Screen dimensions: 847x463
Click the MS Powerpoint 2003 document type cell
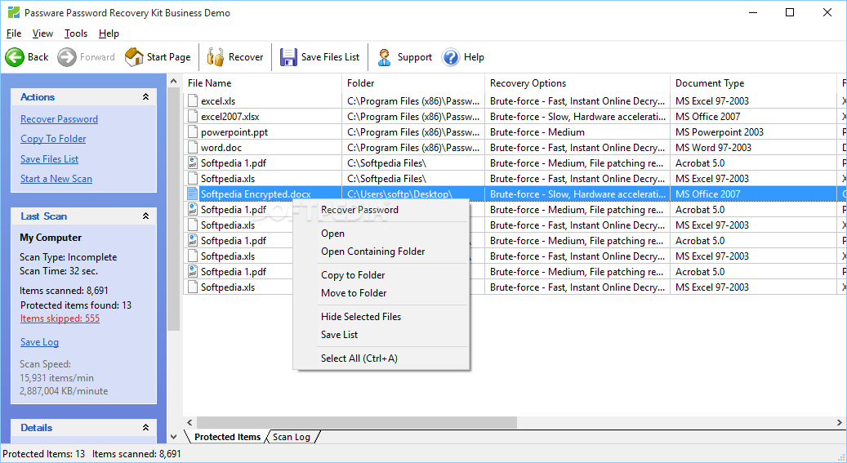(x=754, y=132)
